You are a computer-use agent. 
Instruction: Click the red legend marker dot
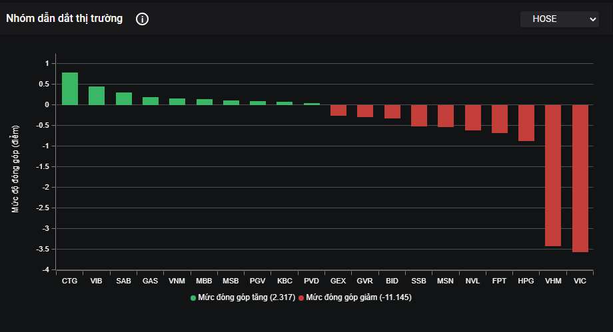tap(301, 298)
